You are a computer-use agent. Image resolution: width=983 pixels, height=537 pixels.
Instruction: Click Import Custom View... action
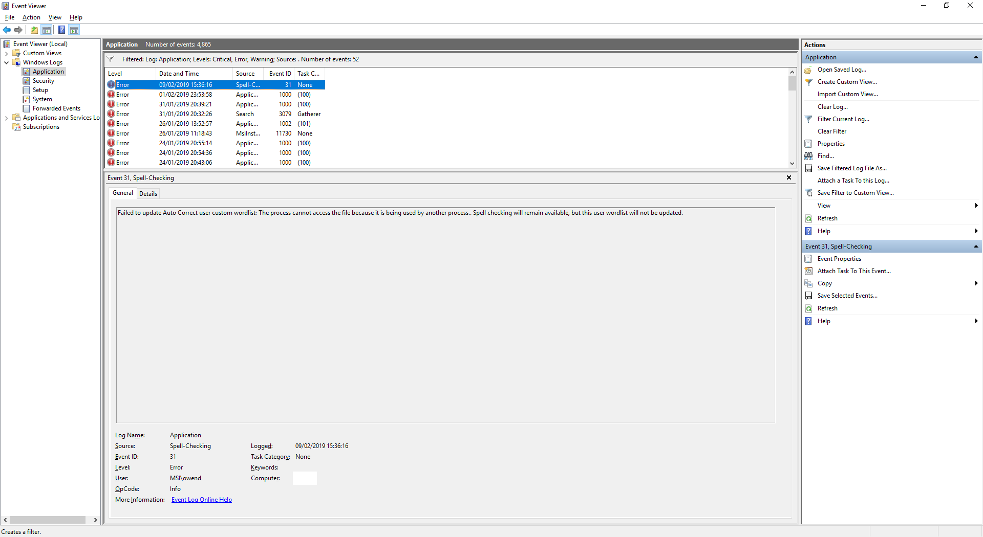848,94
